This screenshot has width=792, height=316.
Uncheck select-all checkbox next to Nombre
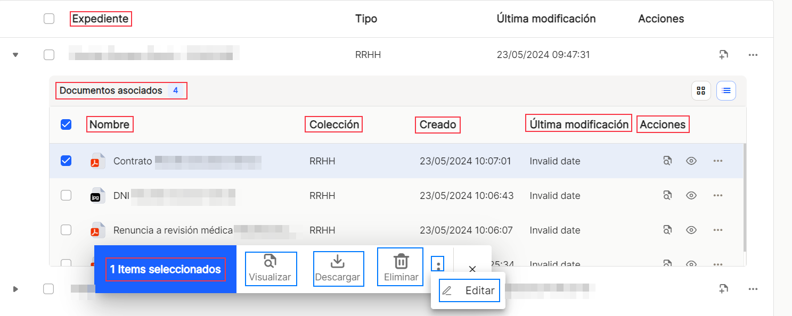[x=66, y=124]
